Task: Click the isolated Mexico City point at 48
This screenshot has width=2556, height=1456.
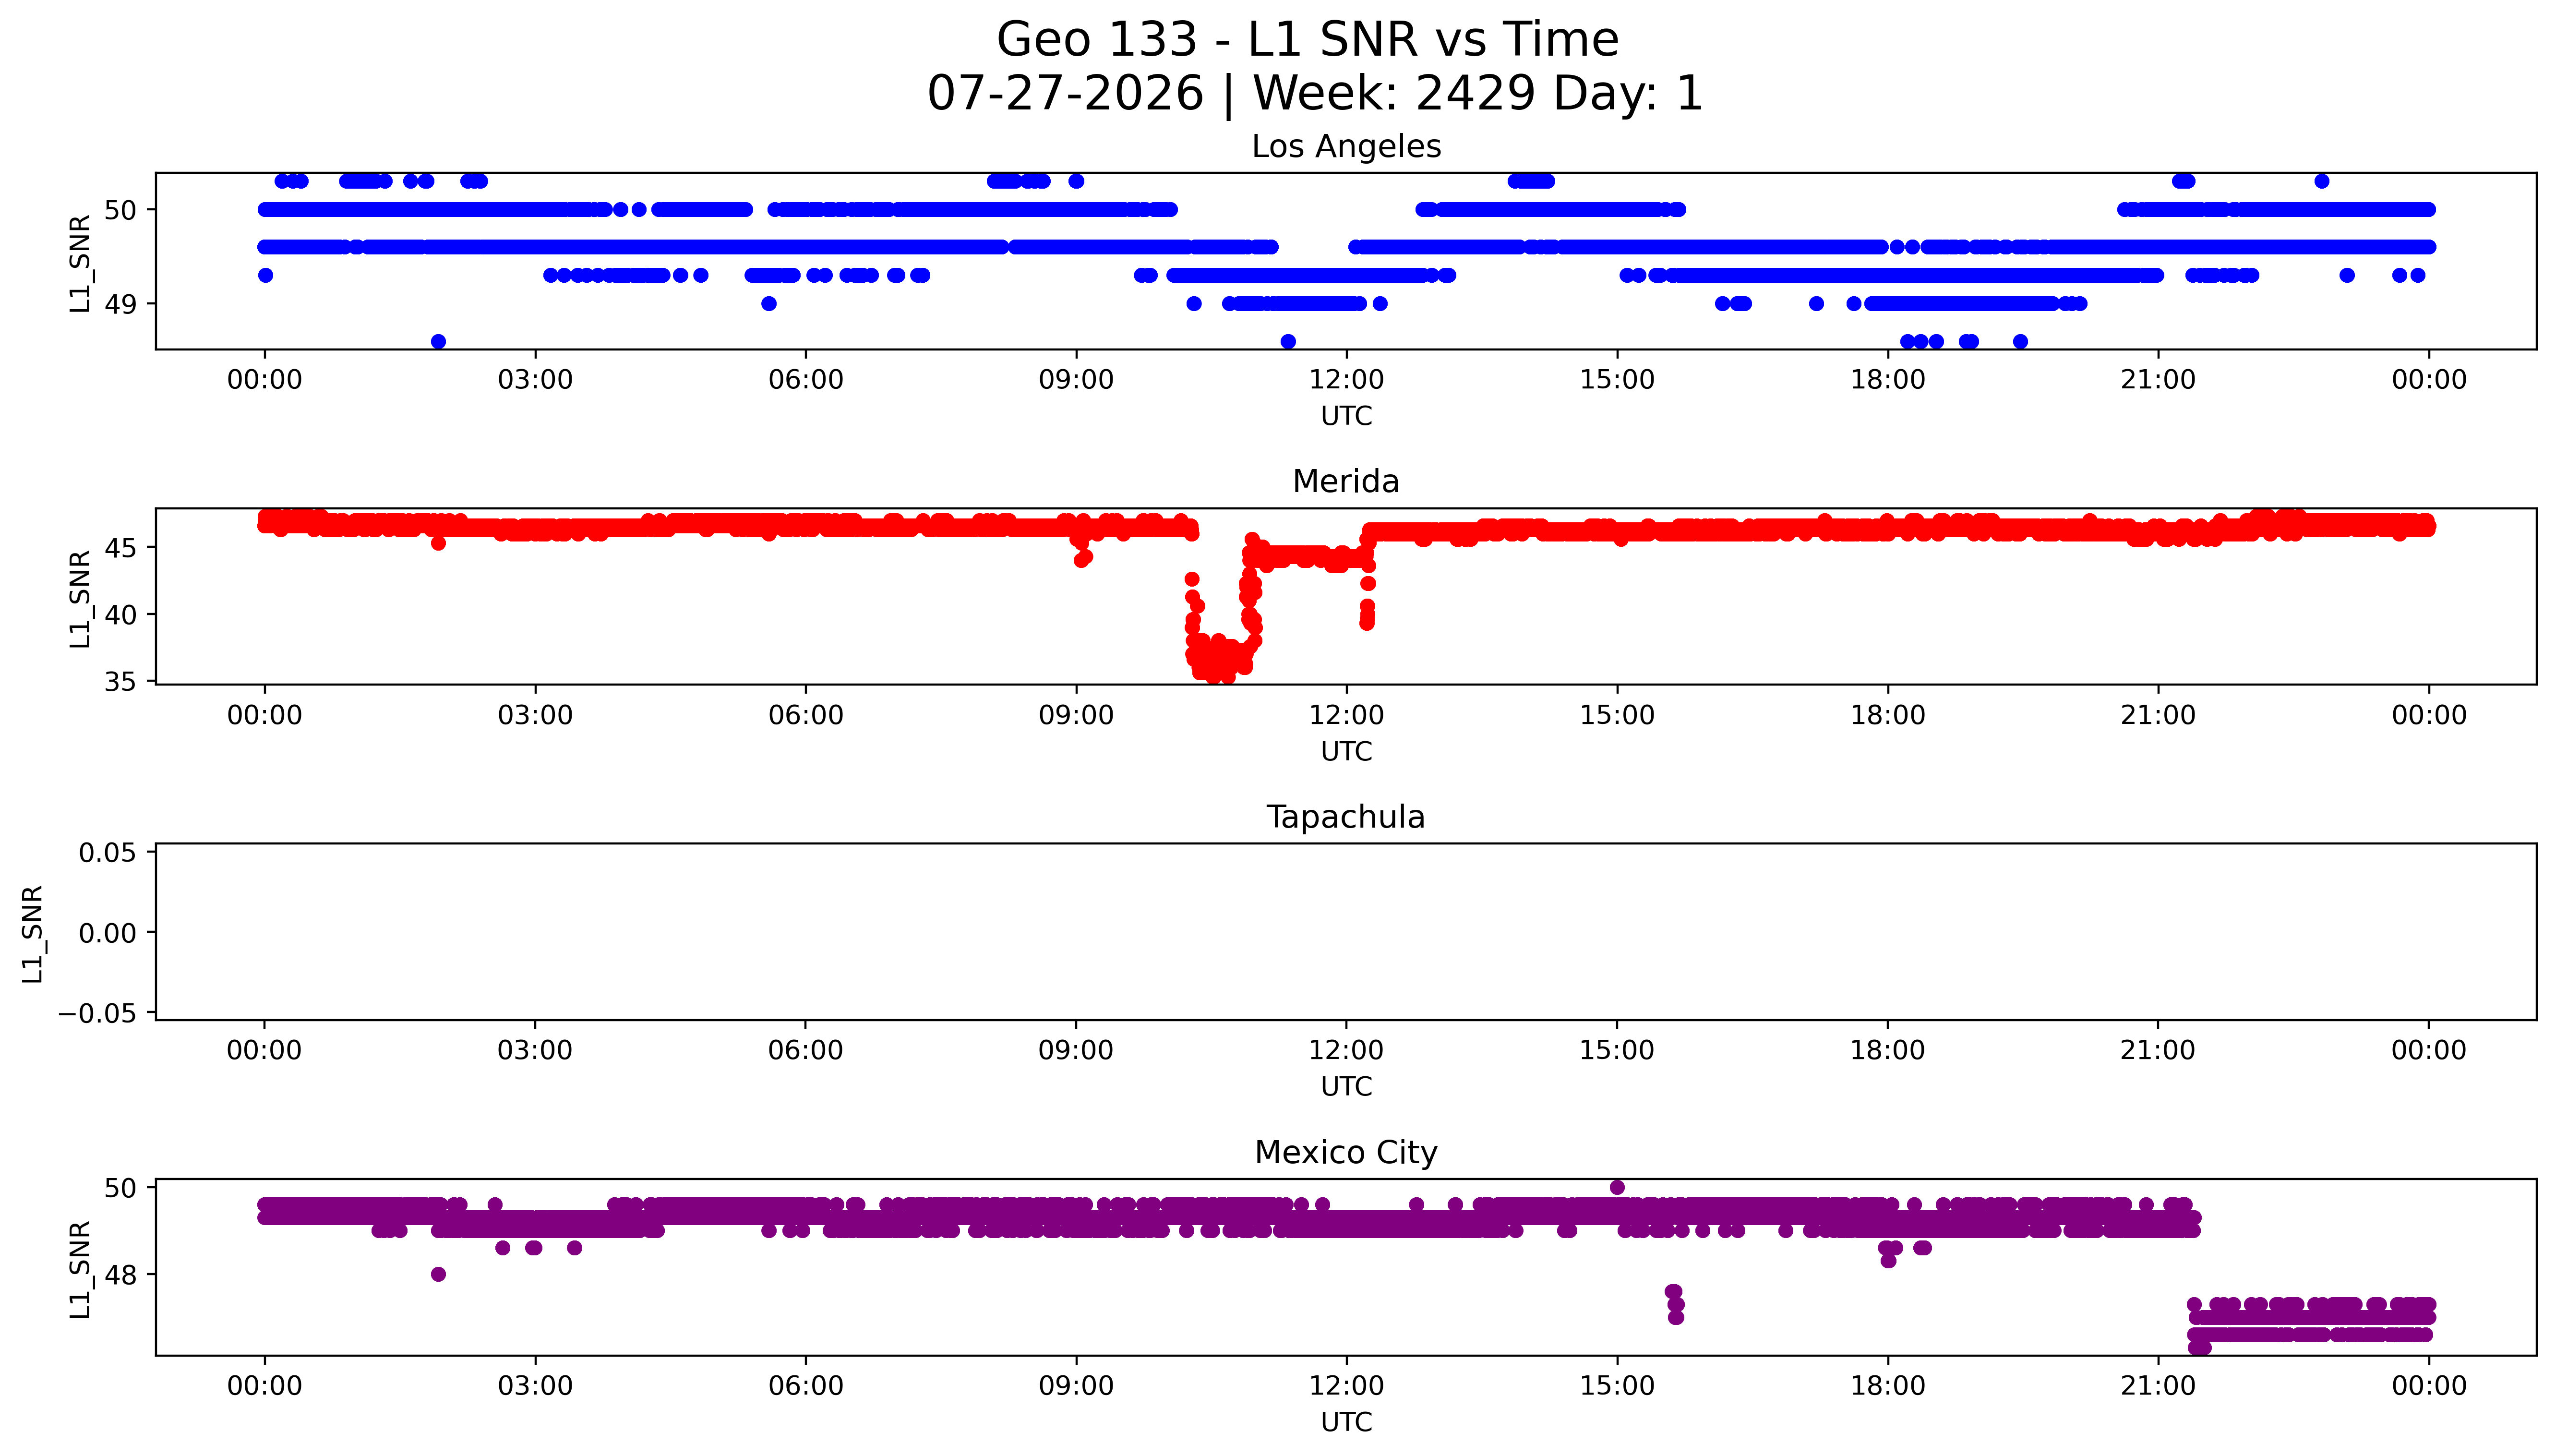Action: 438,1274
